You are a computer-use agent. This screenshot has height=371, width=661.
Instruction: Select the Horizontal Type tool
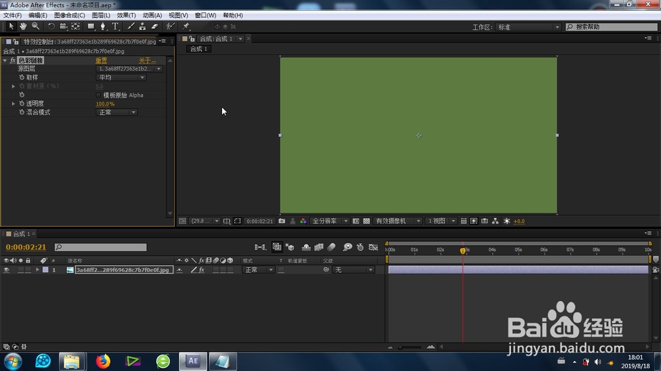[x=115, y=26]
